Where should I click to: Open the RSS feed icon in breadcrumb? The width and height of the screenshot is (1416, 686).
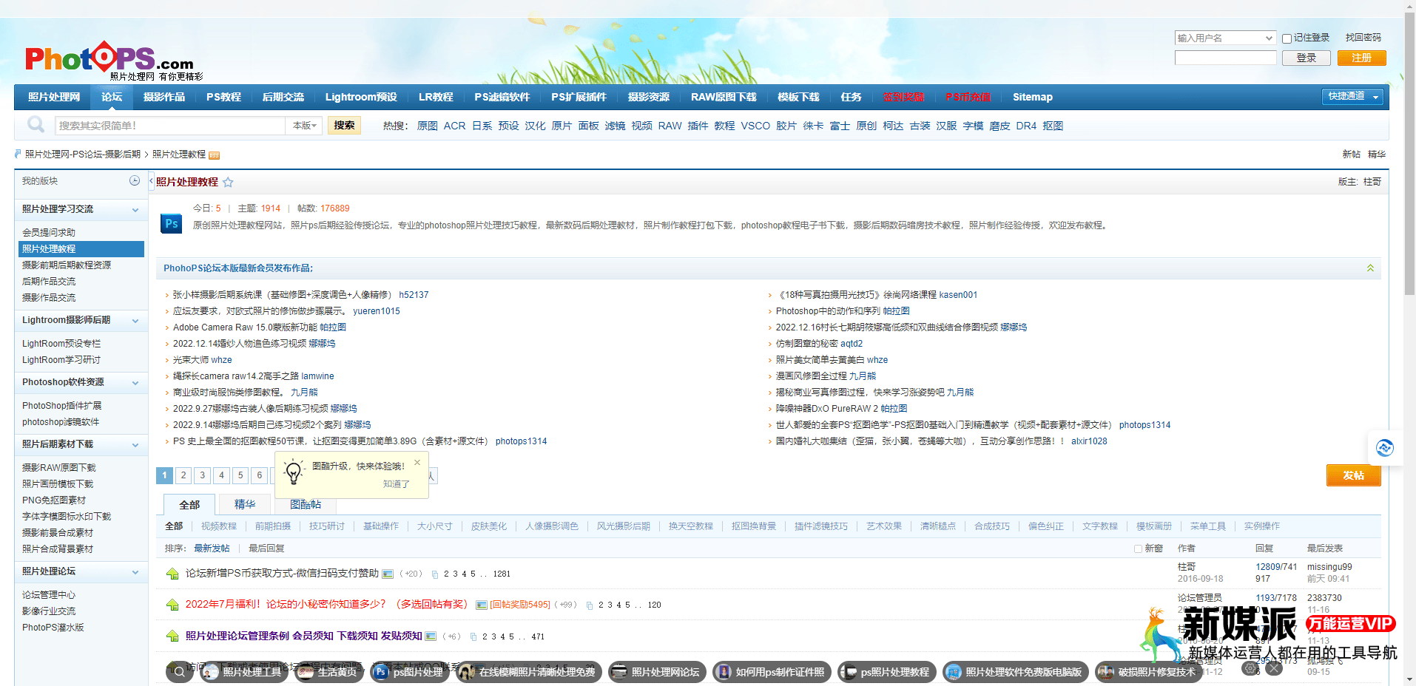pos(215,155)
